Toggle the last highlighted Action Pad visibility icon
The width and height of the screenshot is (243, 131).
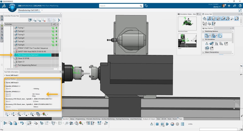[236, 18]
